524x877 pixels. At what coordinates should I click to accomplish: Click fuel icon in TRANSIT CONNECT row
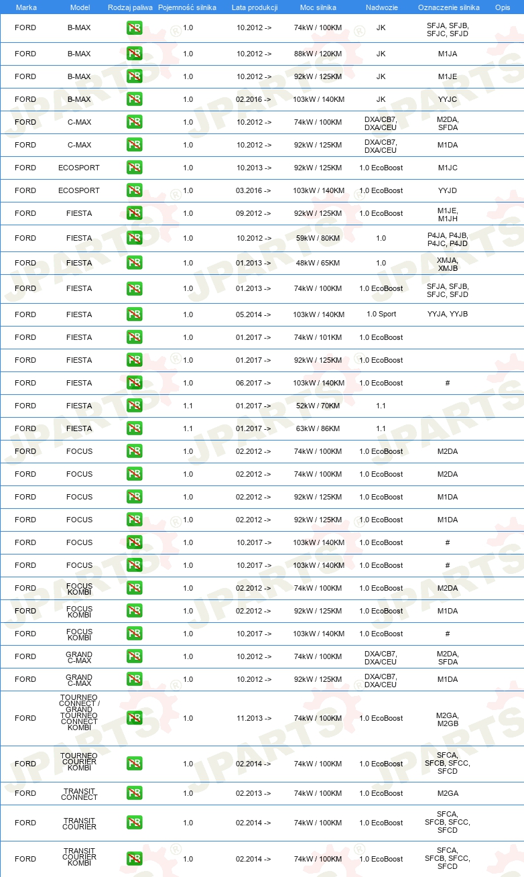point(135,793)
